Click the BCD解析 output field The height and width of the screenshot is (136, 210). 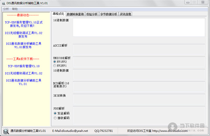coord(139,86)
